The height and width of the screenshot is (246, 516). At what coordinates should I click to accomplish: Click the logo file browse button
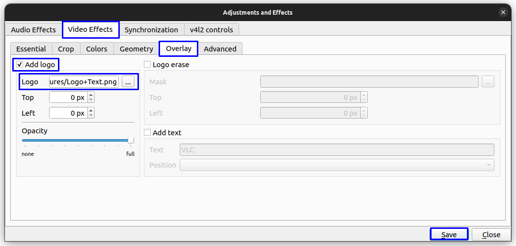128,82
